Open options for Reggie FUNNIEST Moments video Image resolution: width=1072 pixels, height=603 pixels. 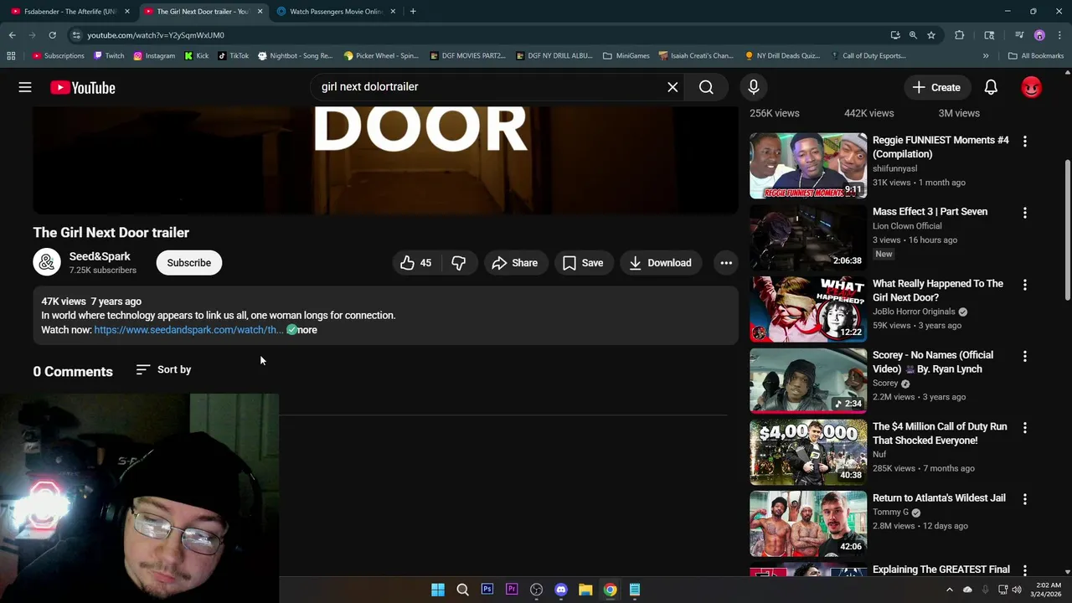pos(1024,142)
